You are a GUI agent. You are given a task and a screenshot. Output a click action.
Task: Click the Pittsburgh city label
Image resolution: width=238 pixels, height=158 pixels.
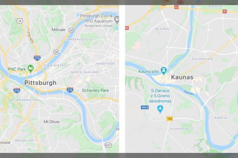point(40,83)
